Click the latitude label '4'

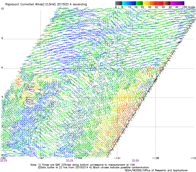pyautogui.click(x=2, y=97)
